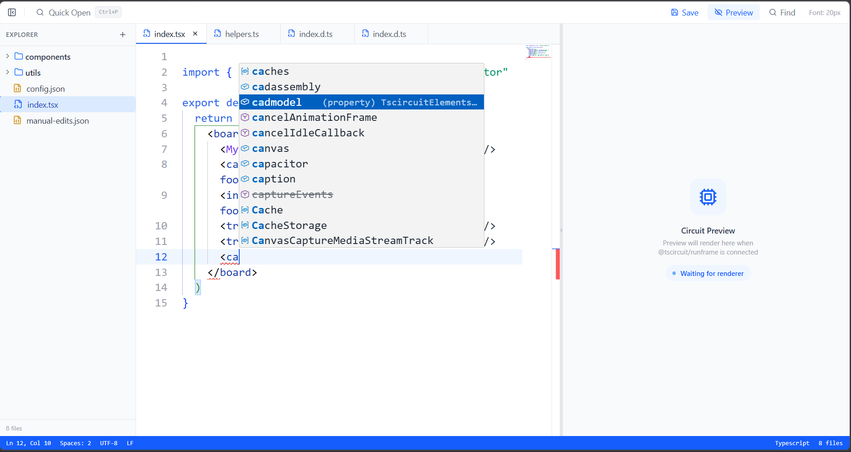This screenshot has height=452, width=851.
Task: Open Find in the toolbar
Action: pos(783,12)
